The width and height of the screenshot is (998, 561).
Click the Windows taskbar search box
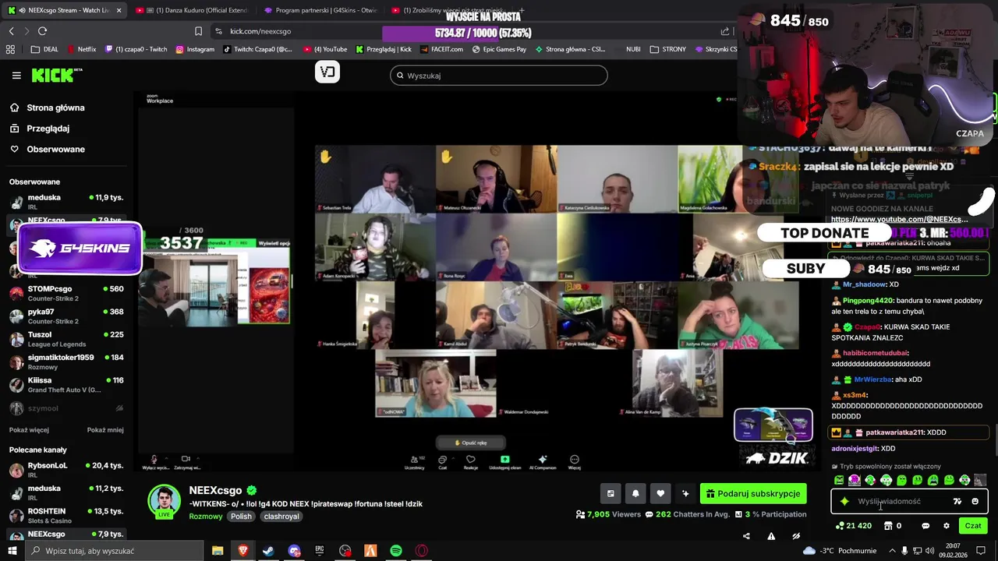[115, 551]
